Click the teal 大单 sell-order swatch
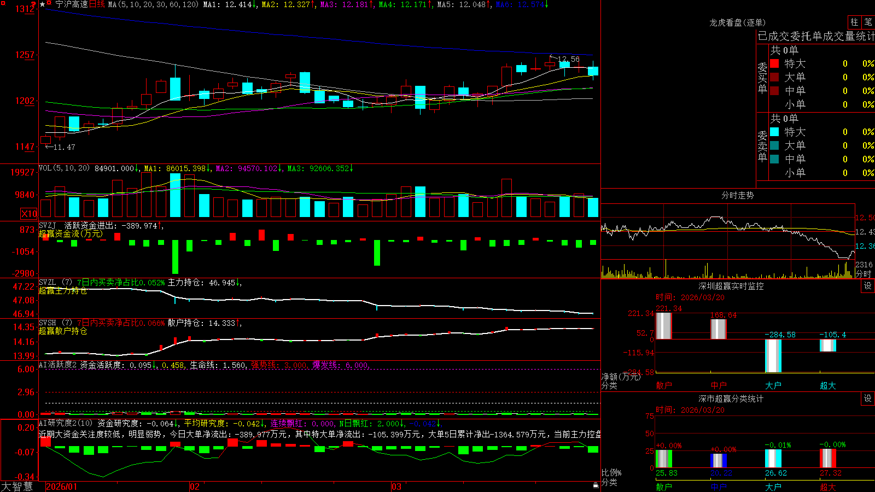 [x=774, y=145]
